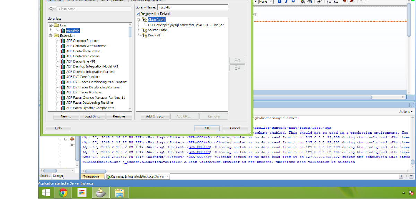This screenshot has height=218, width=416.
Task: Select ADF Controller Schema library
Action: pyautogui.click(x=83, y=56)
